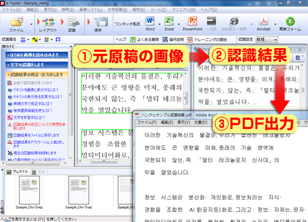The image size is (308, 222).
Task: Click the original image vertical scrollbar thumb
Action: tap(185, 98)
